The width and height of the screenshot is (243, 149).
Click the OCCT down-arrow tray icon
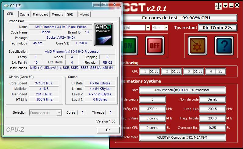[x=226, y=5]
